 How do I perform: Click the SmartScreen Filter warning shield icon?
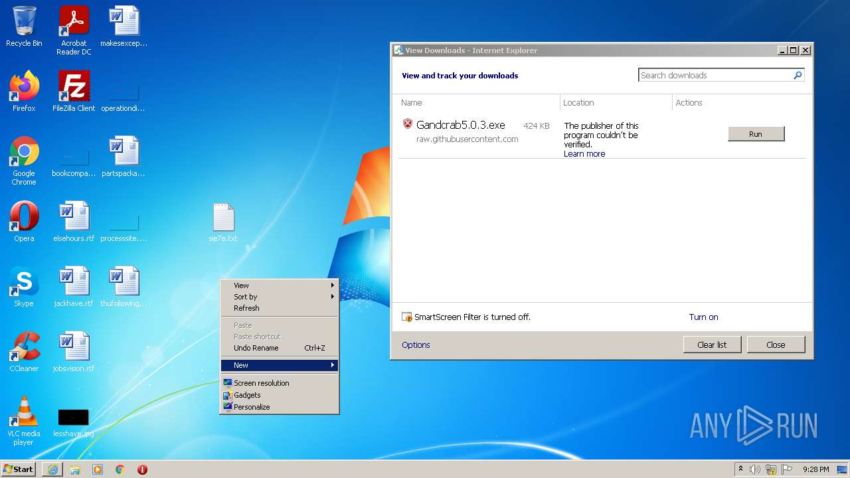[x=408, y=317]
